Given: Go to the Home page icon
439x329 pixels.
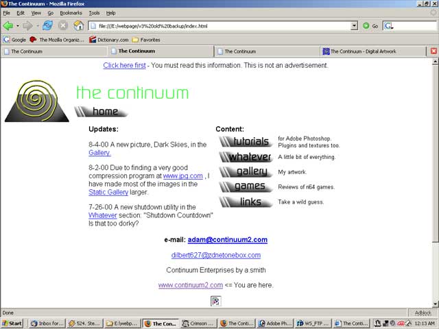Looking at the screenshot, I should click(x=79, y=25).
